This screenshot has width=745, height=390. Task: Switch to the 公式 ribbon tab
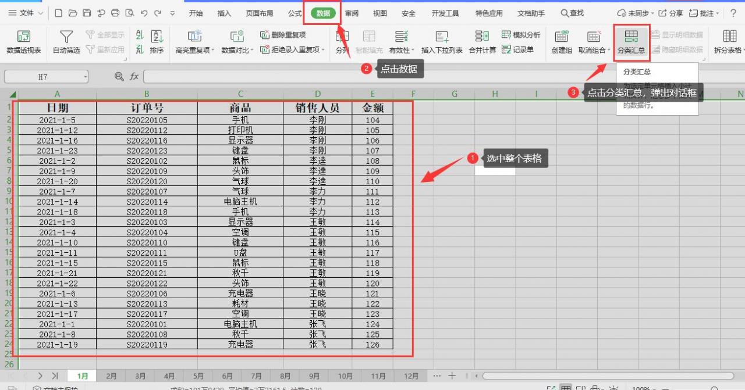pyautogui.click(x=294, y=12)
